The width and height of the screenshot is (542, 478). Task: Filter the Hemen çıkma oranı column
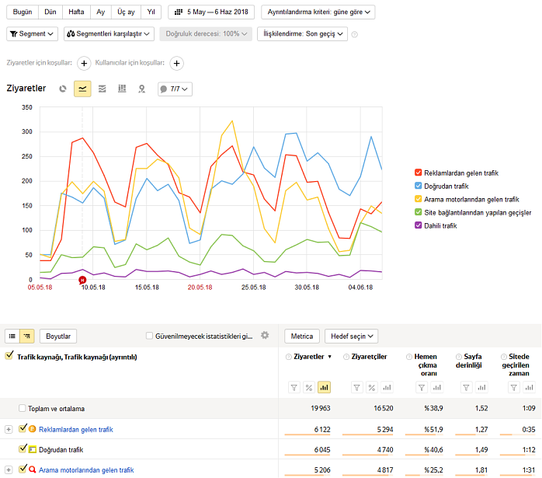click(x=422, y=387)
